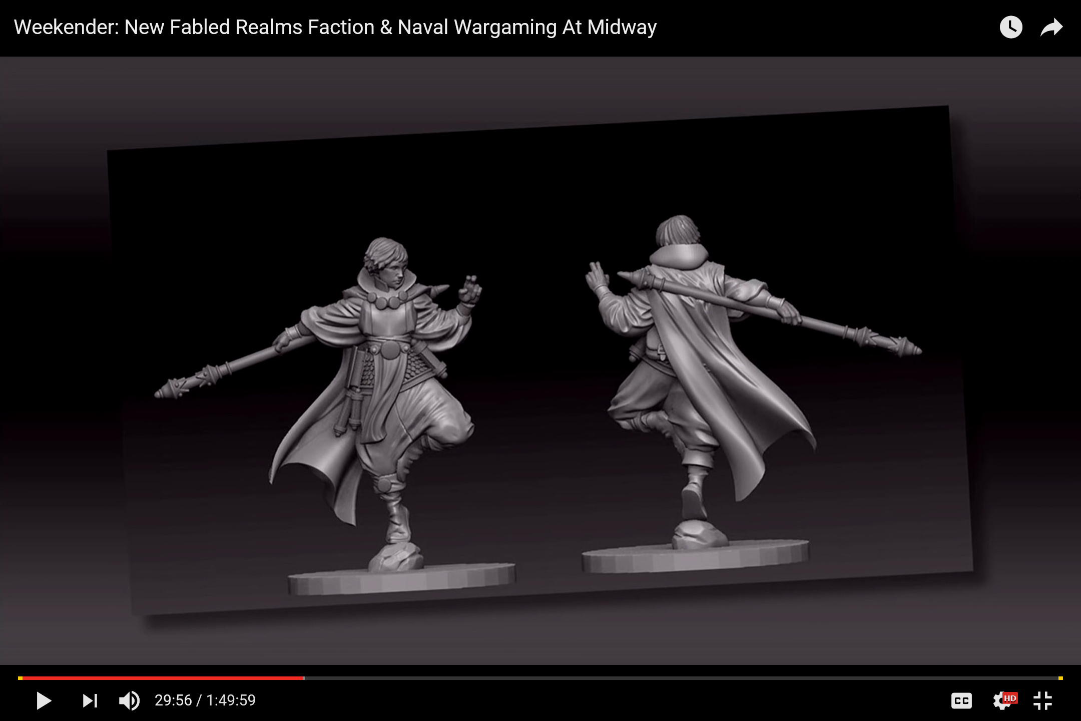
Task: Click the 29:56 / 1:49:59 time display
Action: pyautogui.click(x=205, y=700)
